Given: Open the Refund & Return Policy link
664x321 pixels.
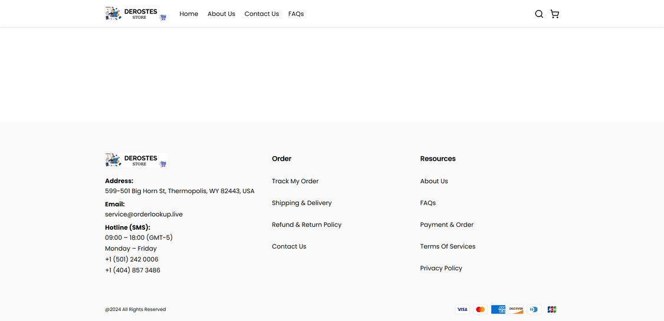Looking at the screenshot, I should coord(307,224).
